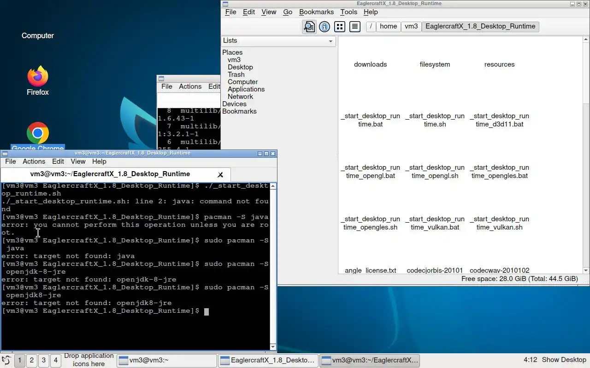Click Devices heading in sidebar
The width and height of the screenshot is (590, 368).
234,104
